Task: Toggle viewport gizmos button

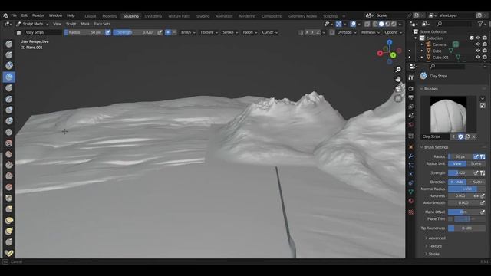Action: coord(339,24)
